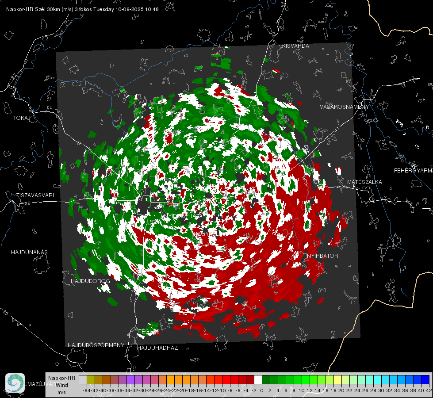
Task: Click the NYÍREGYHÁZA label over radar echoes
Action: pos(183,216)
